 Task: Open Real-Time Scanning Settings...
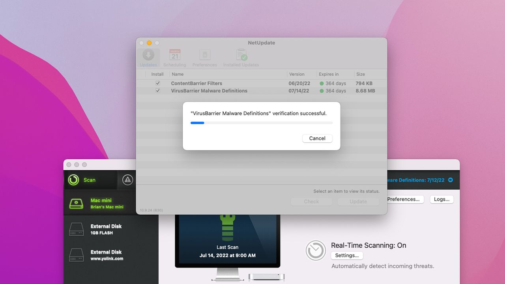[x=347, y=255]
